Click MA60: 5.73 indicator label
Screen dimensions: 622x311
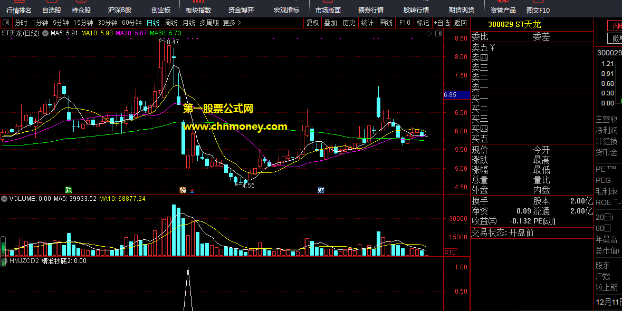166,33
